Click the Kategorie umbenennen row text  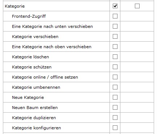click(36, 87)
